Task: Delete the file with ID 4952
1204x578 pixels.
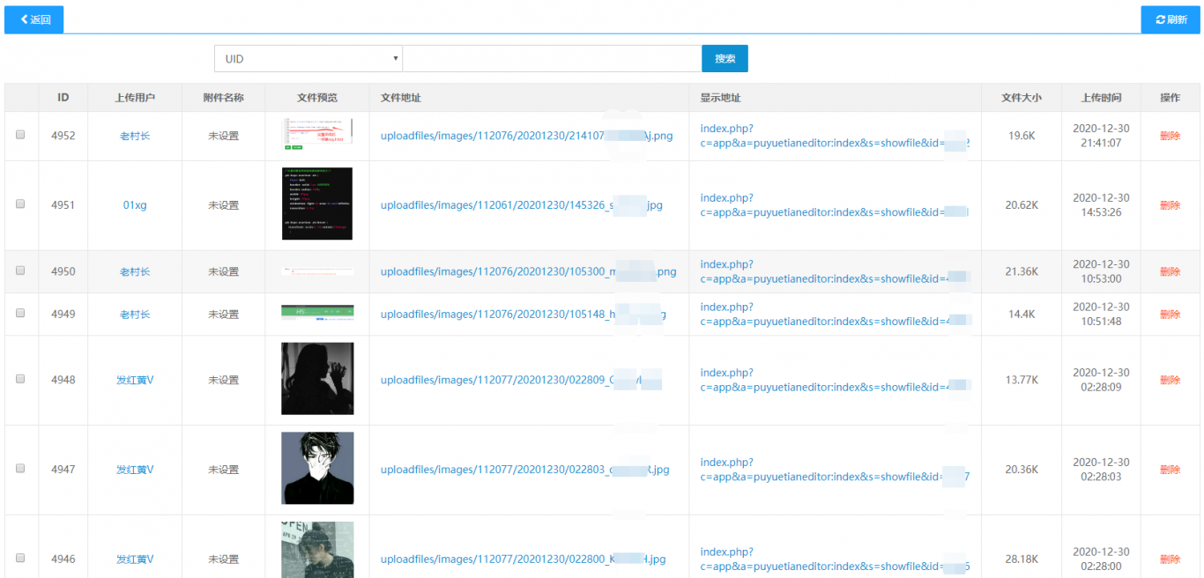Action: pyautogui.click(x=1170, y=136)
